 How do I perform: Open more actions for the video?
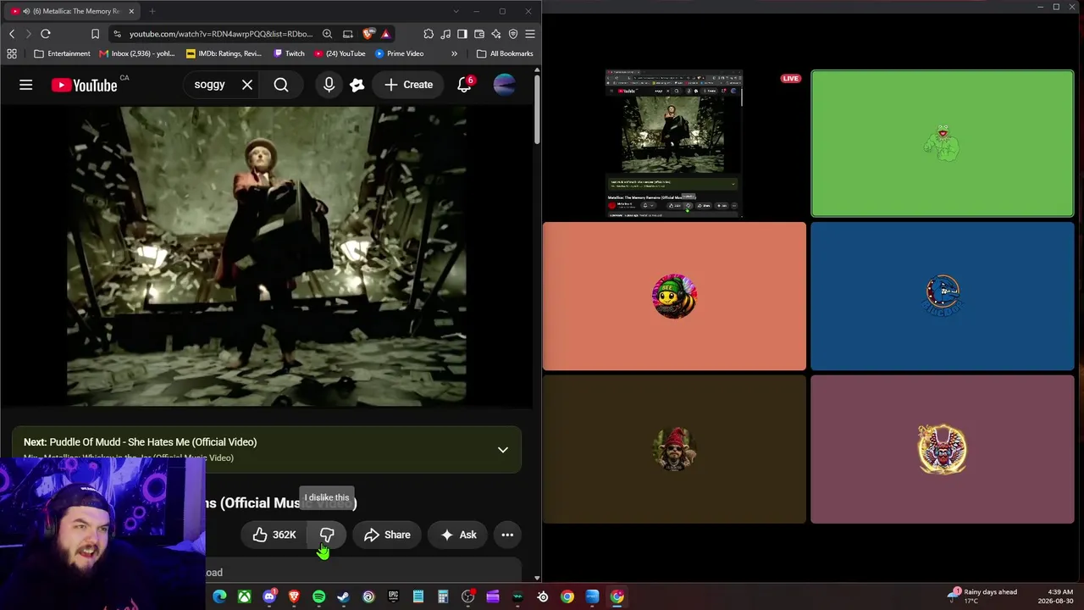point(507,535)
